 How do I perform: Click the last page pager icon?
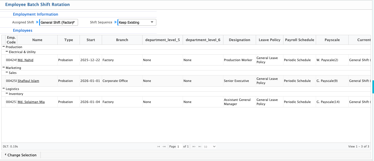(200, 147)
